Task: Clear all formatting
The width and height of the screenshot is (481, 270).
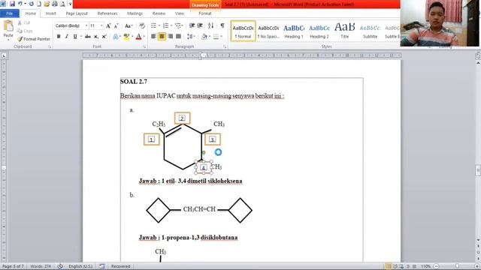Action: tap(142, 25)
